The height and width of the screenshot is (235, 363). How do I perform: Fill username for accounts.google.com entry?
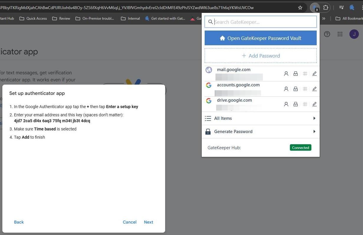coord(286,89)
